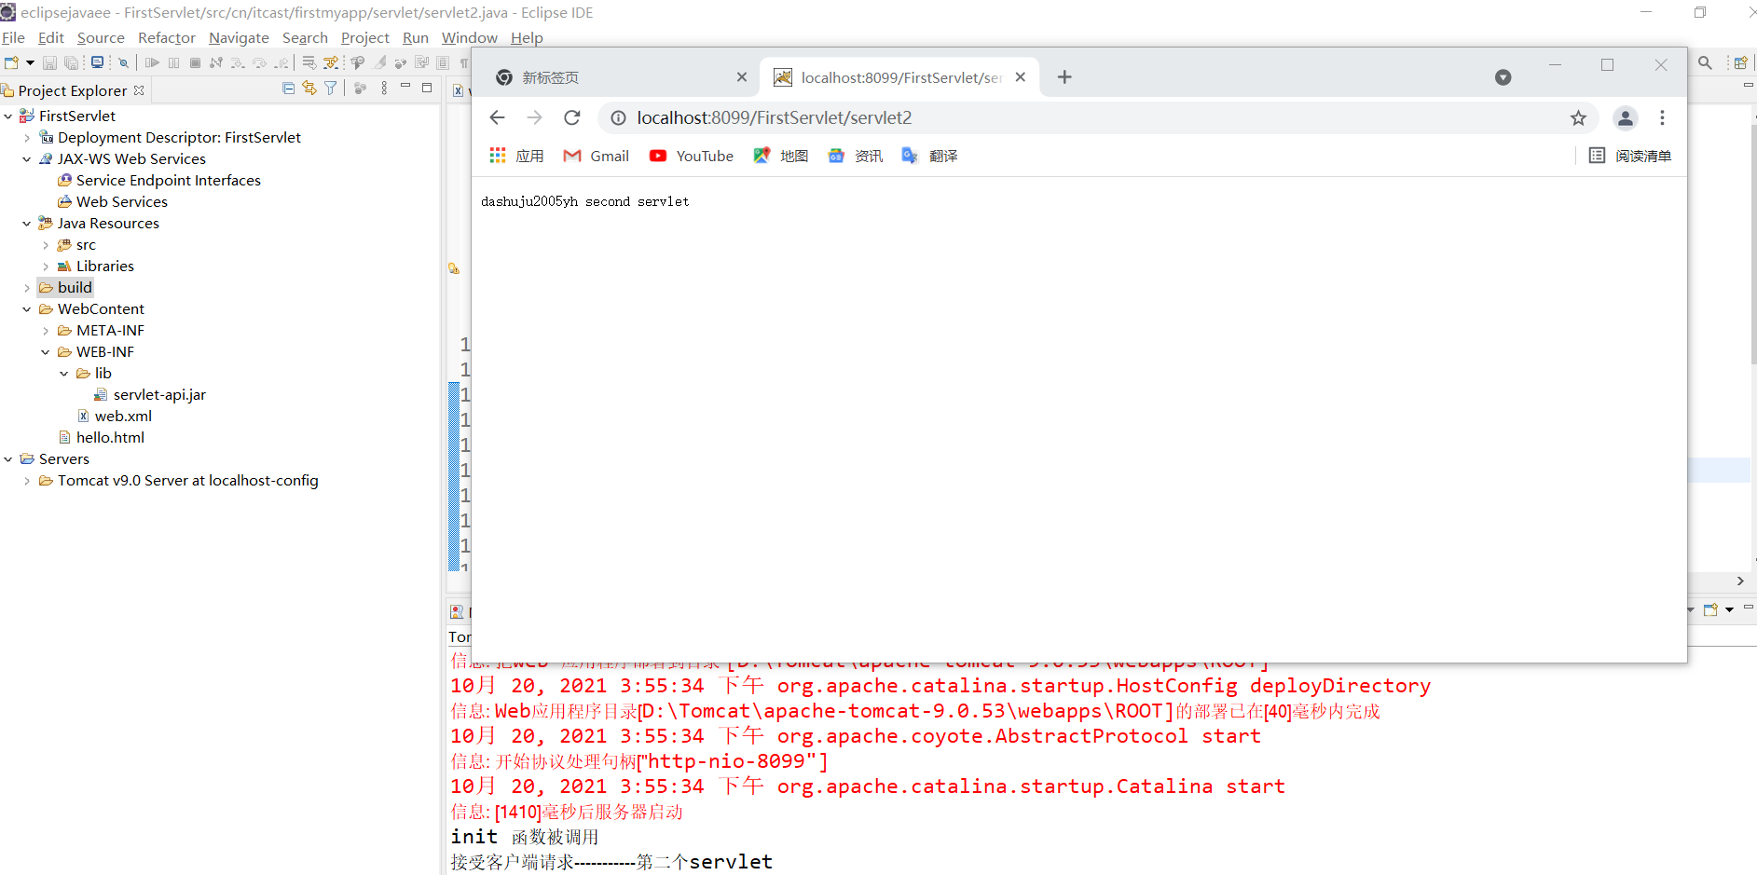The width and height of the screenshot is (1757, 875).
Task: Click the Resume debug icon
Action: [152, 62]
